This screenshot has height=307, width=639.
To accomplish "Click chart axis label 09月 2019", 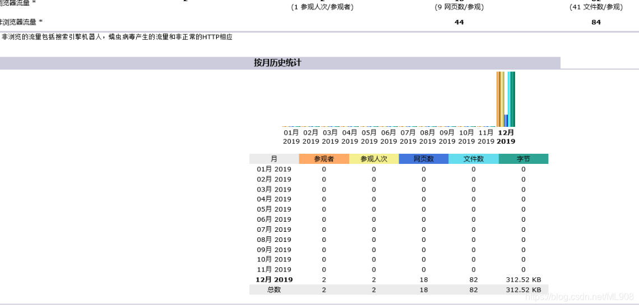I will click(447, 137).
